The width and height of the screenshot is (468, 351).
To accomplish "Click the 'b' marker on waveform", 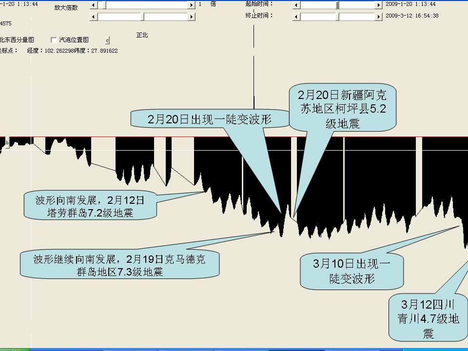I will (x=7, y=143).
